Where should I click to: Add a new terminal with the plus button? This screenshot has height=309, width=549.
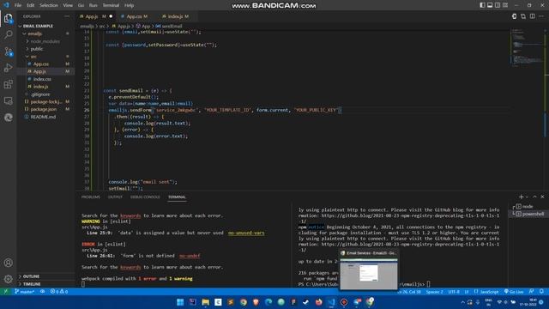tap(521, 197)
